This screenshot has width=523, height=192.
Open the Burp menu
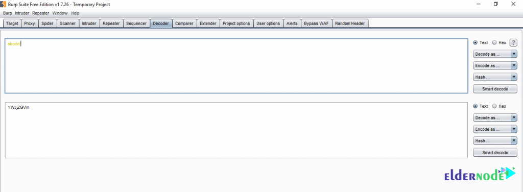tap(7, 13)
